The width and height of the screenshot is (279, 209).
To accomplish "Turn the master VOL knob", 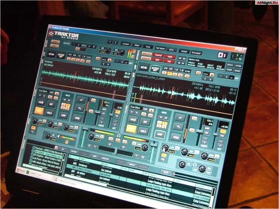I will point(108,51).
